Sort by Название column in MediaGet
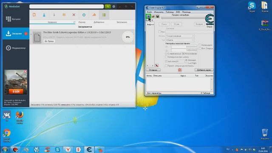This screenshot has height=153, width=272. pyautogui.click(x=52, y=22)
